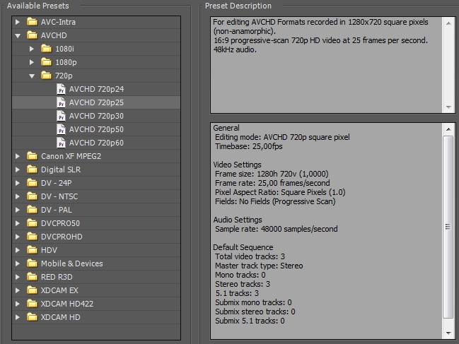Click the 'Editing mode: AVCHD 720p square pixel' line
This screenshot has height=344, width=459.
pyautogui.click(x=282, y=137)
